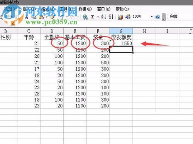Click the 奖金 header cell
This screenshot has width=193, height=144.
[x=98, y=37]
